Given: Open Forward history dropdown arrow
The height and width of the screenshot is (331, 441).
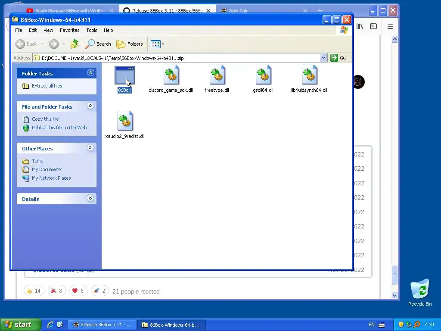Looking at the screenshot, I should click(64, 44).
